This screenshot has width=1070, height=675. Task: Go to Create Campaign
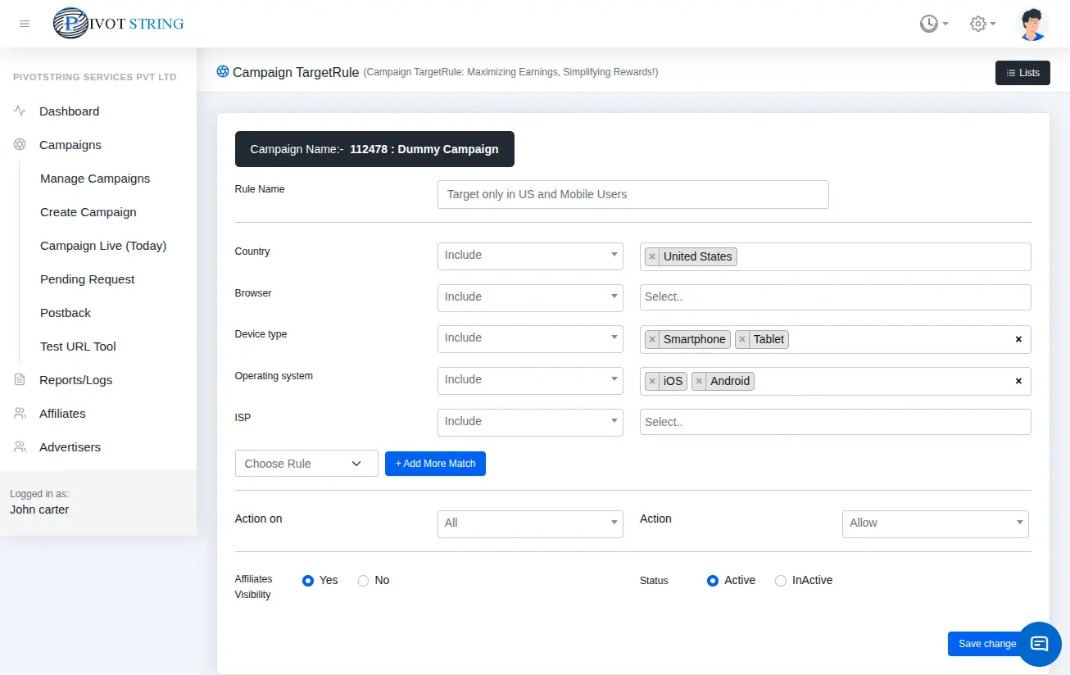pos(88,211)
